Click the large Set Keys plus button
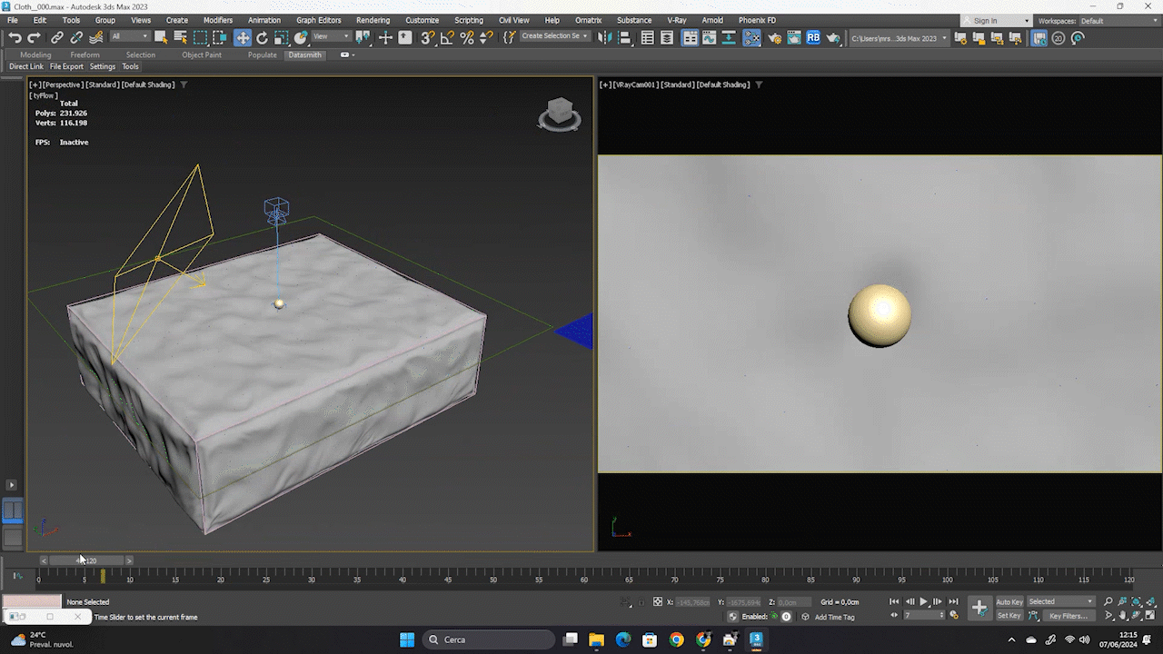This screenshot has width=1163, height=654. pos(979,609)
